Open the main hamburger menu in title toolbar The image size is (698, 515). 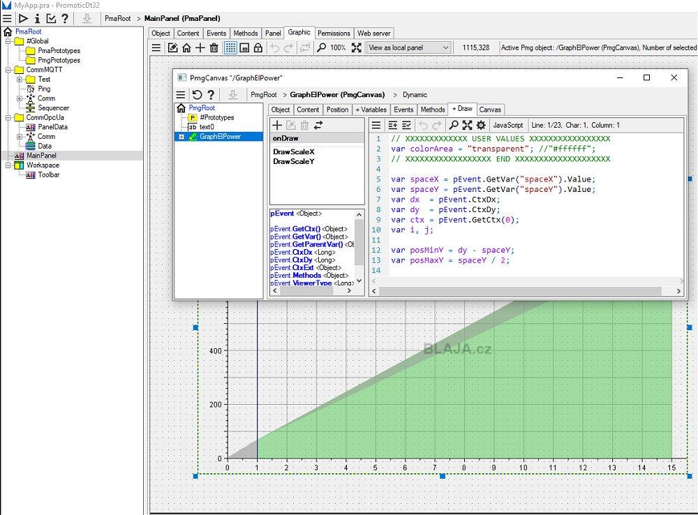[x=7, y=18]
